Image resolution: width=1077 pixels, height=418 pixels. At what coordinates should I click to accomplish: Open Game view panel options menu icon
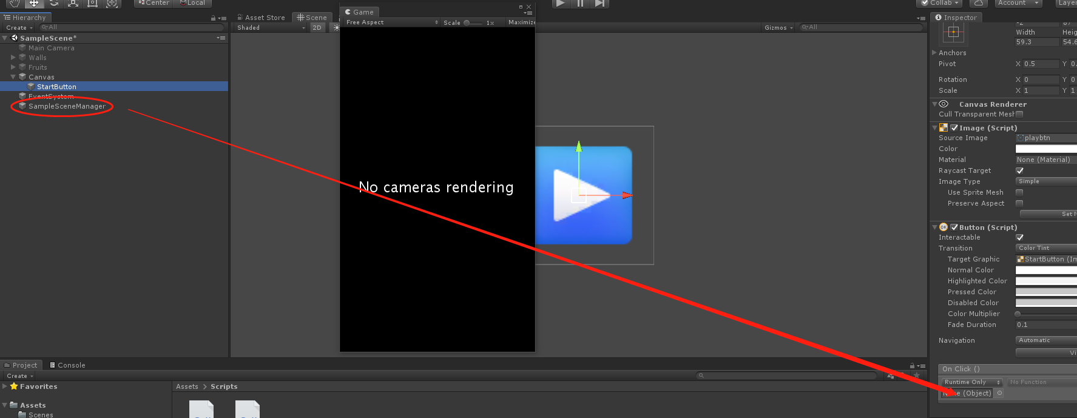pos(528,13)
